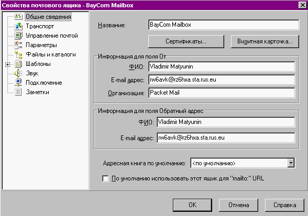Select the Транспорт tree label
The image size is (308, 216).
(x=40, y=26)
